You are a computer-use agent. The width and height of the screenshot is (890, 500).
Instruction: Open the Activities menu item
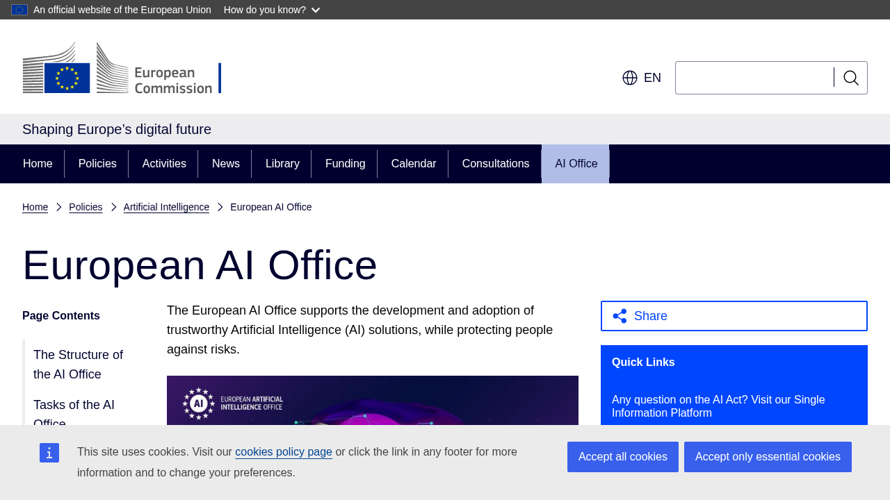(164, 164)
